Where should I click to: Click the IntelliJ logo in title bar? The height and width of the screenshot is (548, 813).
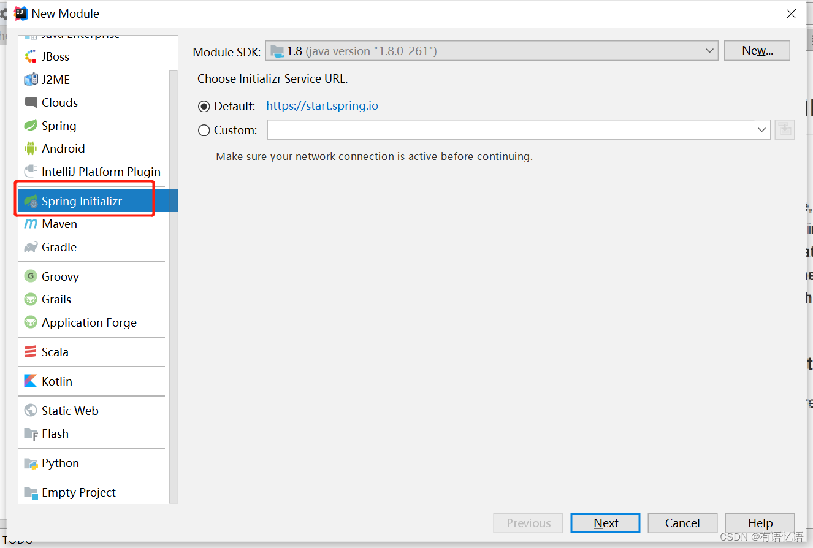[x=21, y=13]
